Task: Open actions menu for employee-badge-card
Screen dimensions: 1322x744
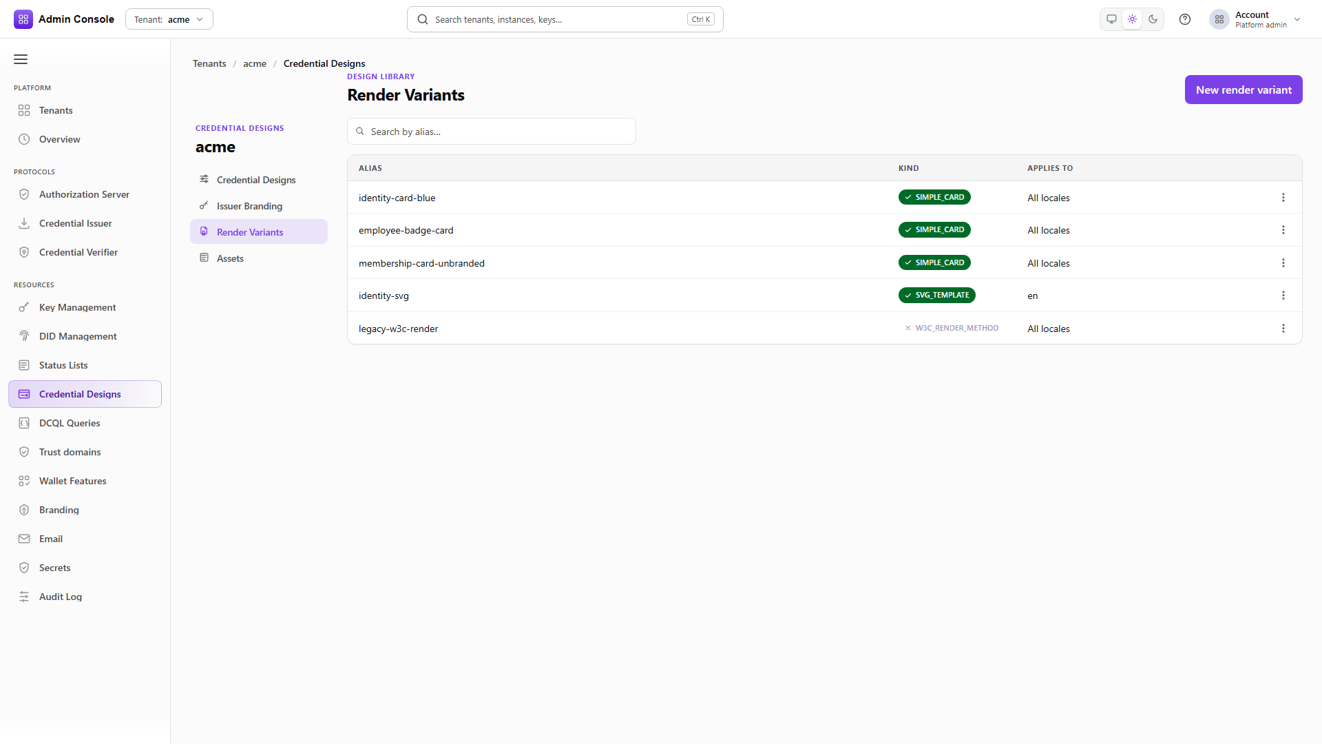Action: (1283, 230)
